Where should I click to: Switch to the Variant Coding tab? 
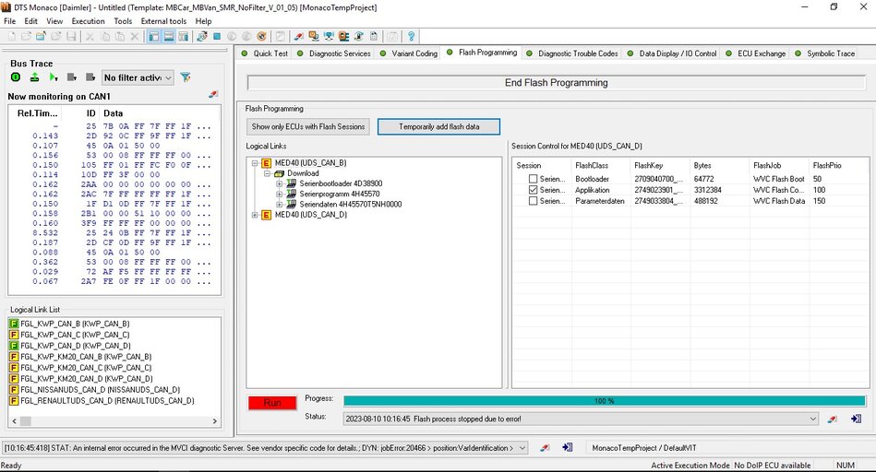click(409, 53)
